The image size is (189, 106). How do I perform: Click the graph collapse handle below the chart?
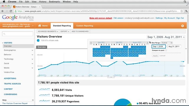111,77
